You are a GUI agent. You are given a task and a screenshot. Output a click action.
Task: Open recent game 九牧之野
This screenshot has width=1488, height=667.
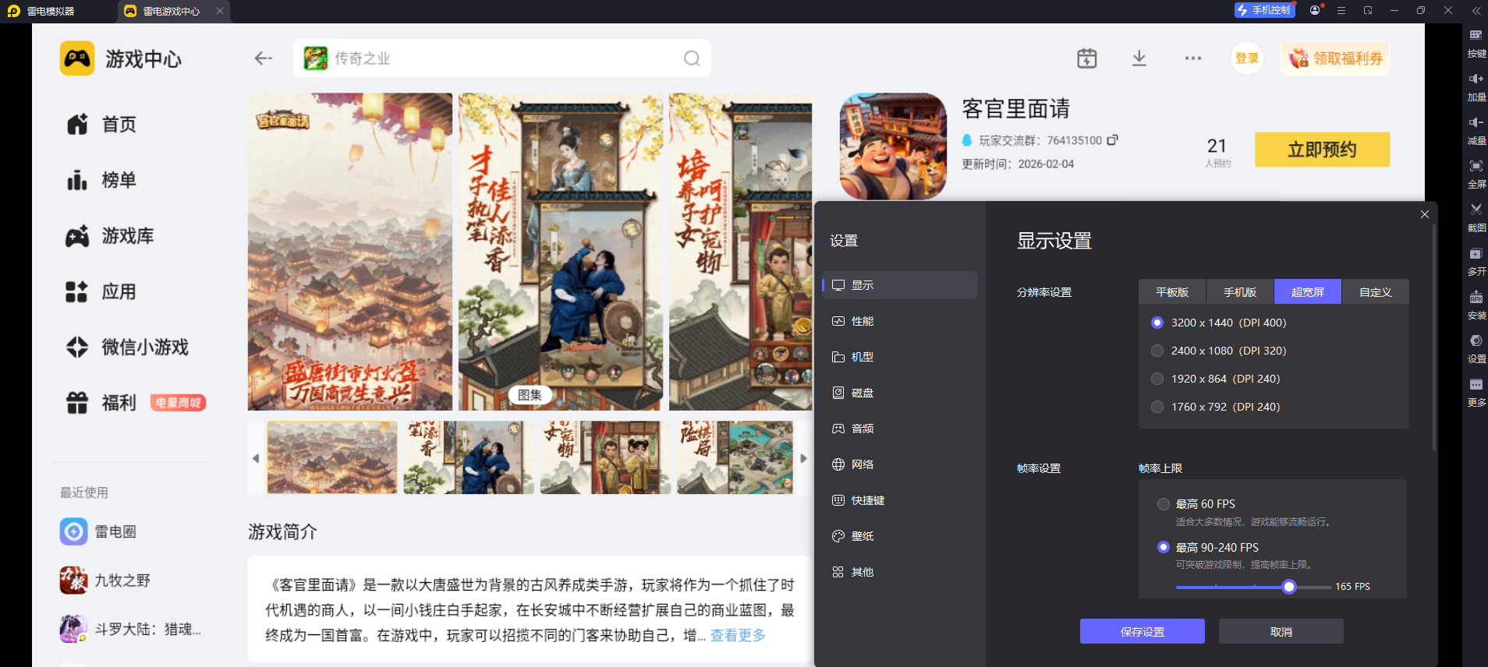[106, 581]
